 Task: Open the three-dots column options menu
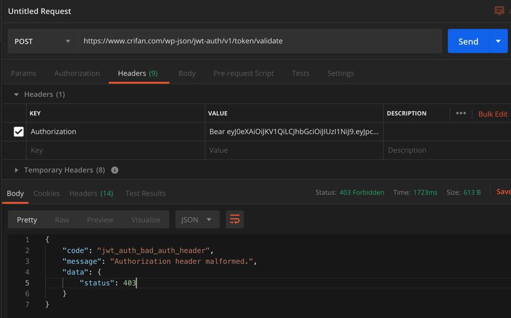(461, 113)
